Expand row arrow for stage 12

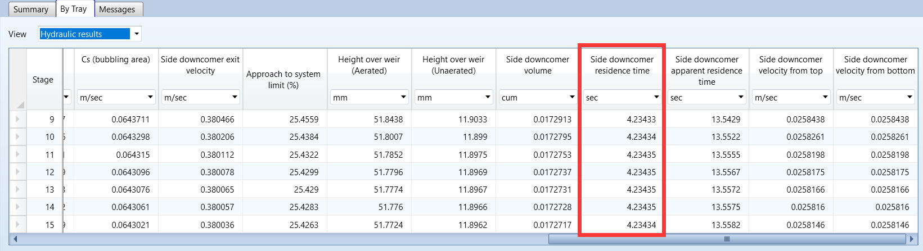[x=17, y=172]
